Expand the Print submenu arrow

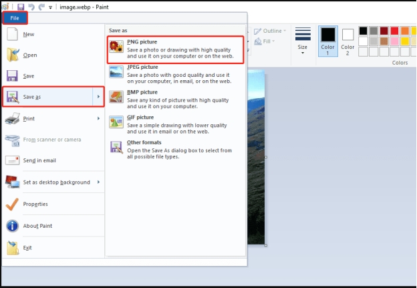[x=98, y=118]
